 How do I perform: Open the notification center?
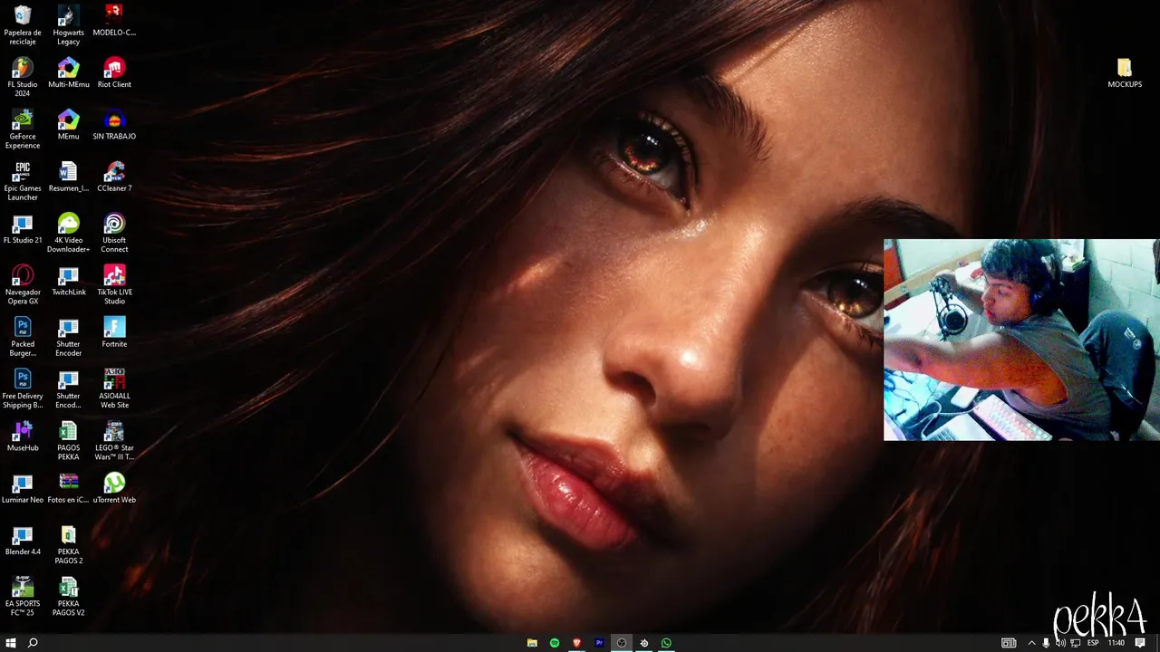tap(1140, 643)
